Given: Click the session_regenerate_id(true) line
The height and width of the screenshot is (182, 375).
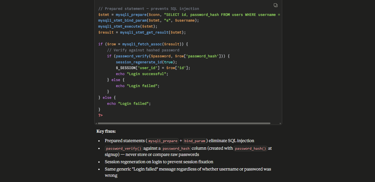Looking at the screenshot, I should click(146, 62).
